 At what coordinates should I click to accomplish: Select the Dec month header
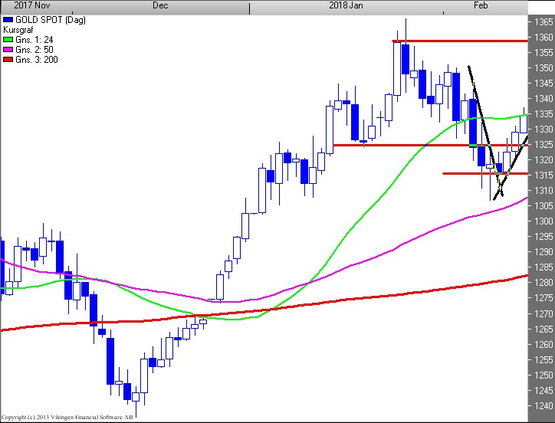(160, 5)
